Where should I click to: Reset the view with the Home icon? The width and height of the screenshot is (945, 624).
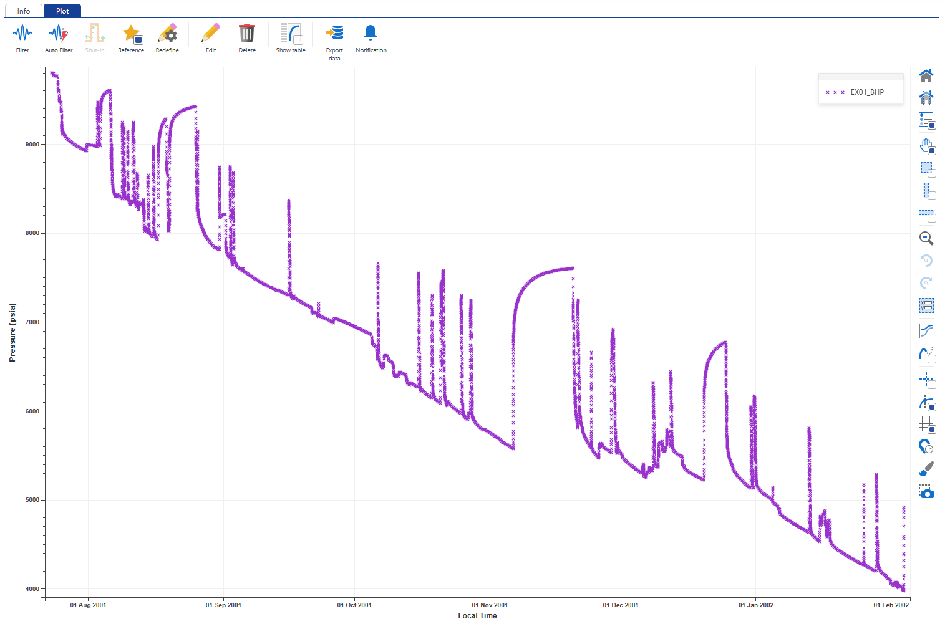click(x=926, y=75)
